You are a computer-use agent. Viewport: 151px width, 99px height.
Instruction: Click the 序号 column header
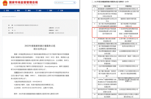(x=95, y=6)
